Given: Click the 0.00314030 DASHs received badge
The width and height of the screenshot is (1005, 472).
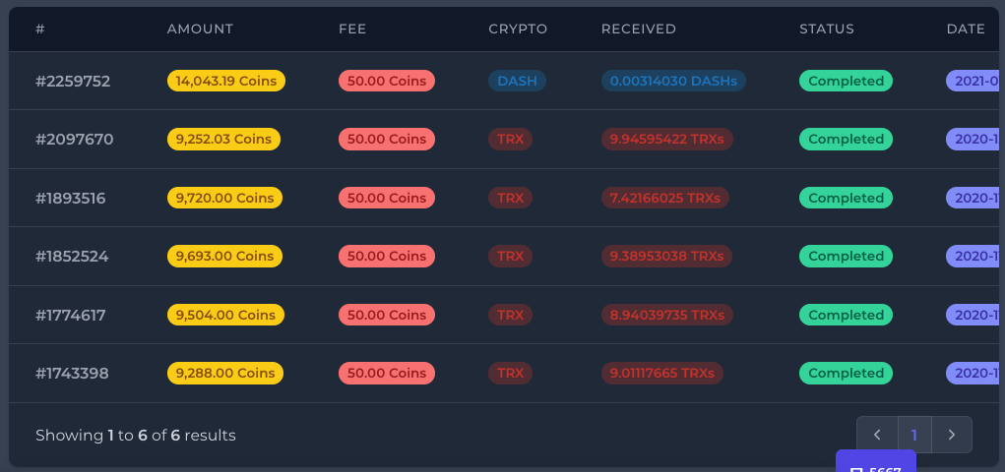Looking at the screenshot, I should tap(673, 81).
